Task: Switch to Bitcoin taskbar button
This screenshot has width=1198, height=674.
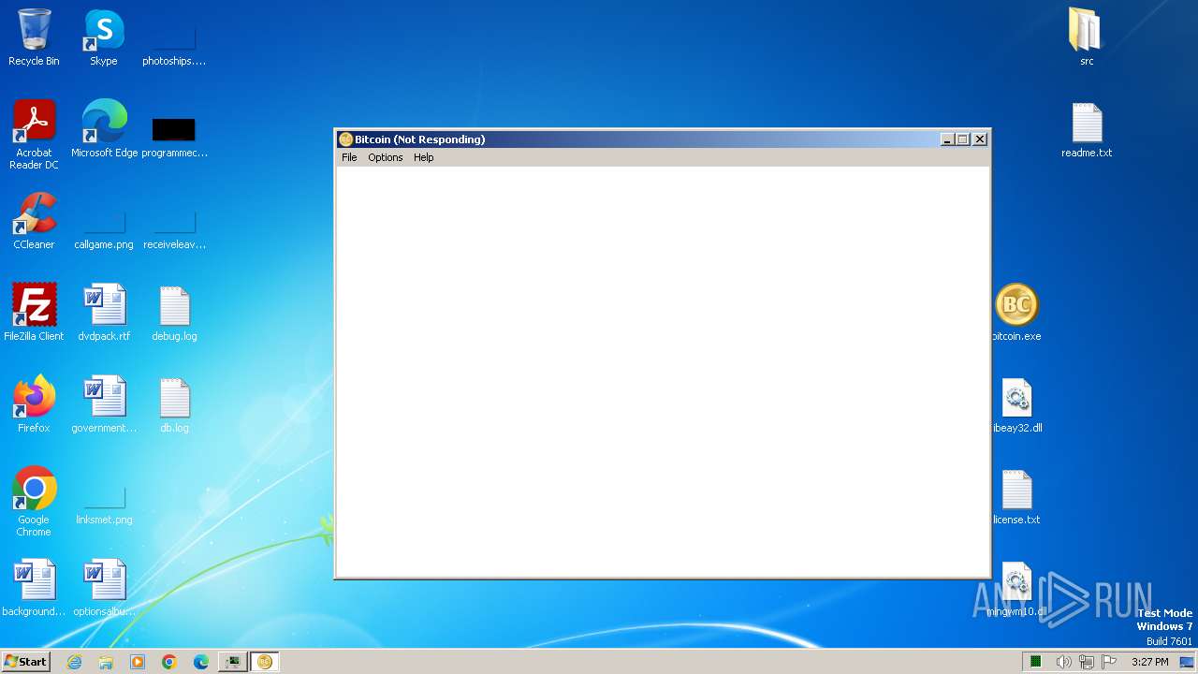Action: pos(264,662)
